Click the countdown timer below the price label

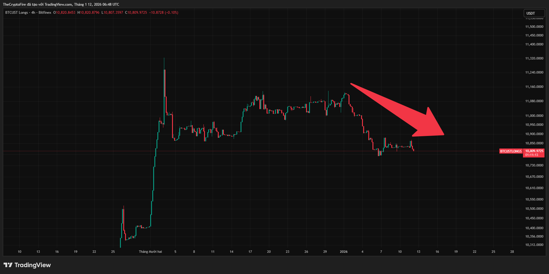pyautogui.click(x=531, y=155)
